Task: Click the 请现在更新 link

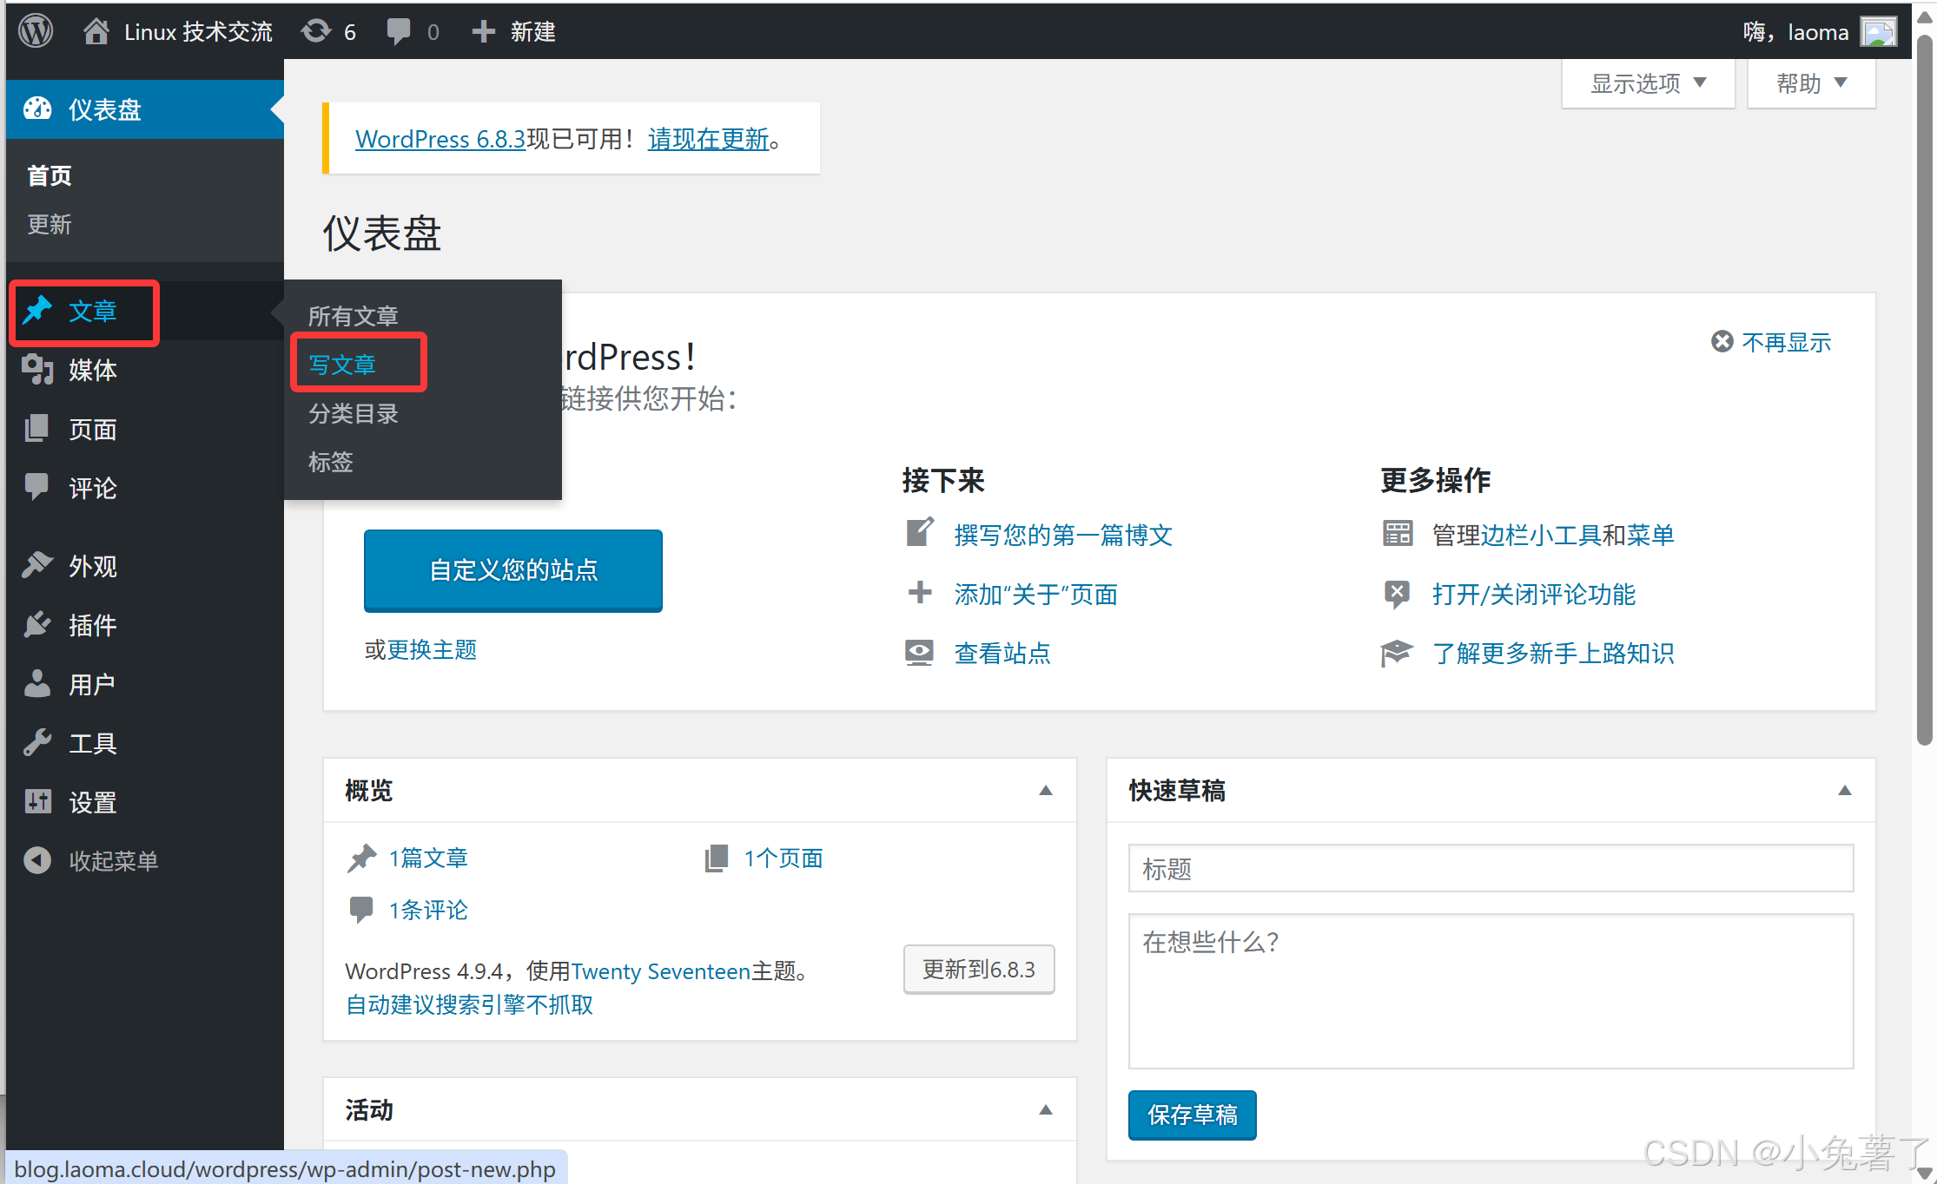Action: [x=708, y=139]
